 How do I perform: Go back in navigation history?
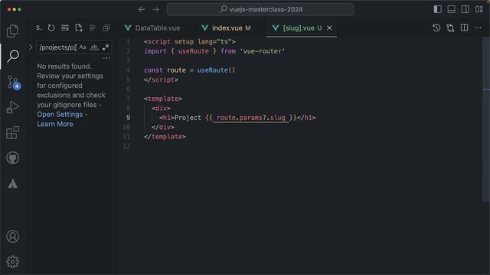tap(142, 9)
